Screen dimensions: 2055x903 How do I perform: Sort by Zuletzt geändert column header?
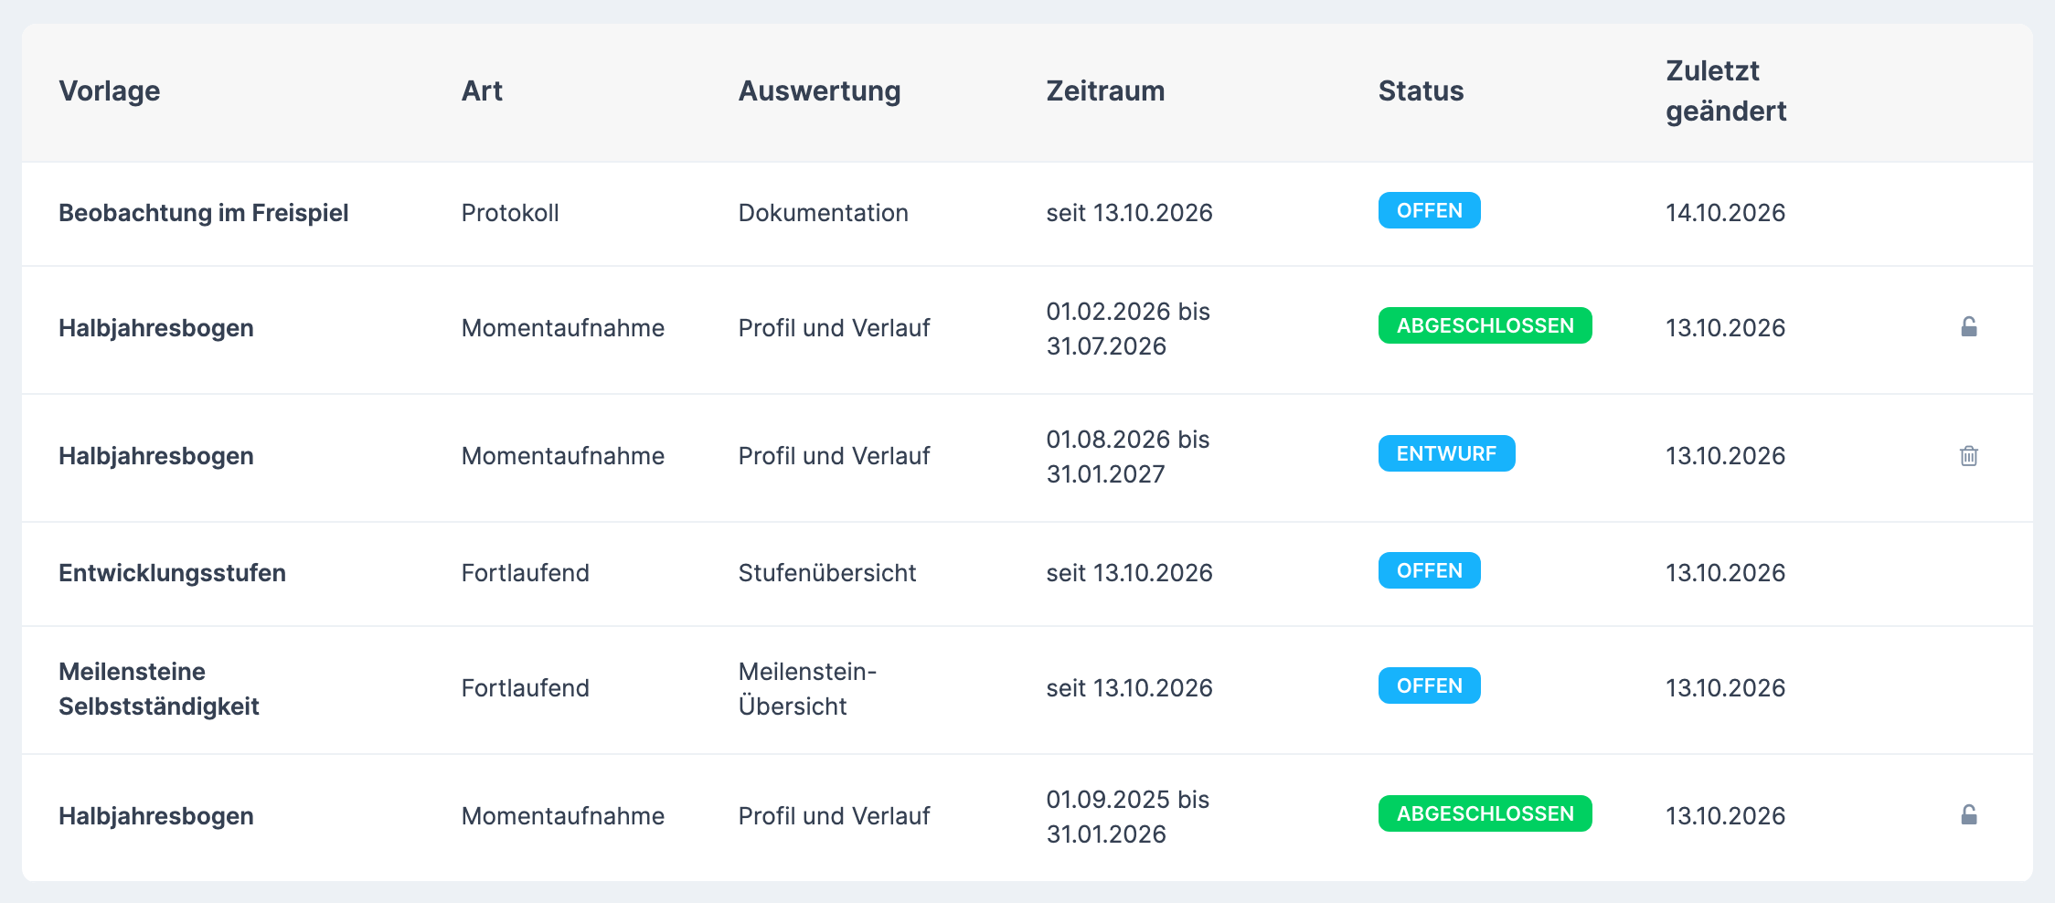[x=1726, y=90]
